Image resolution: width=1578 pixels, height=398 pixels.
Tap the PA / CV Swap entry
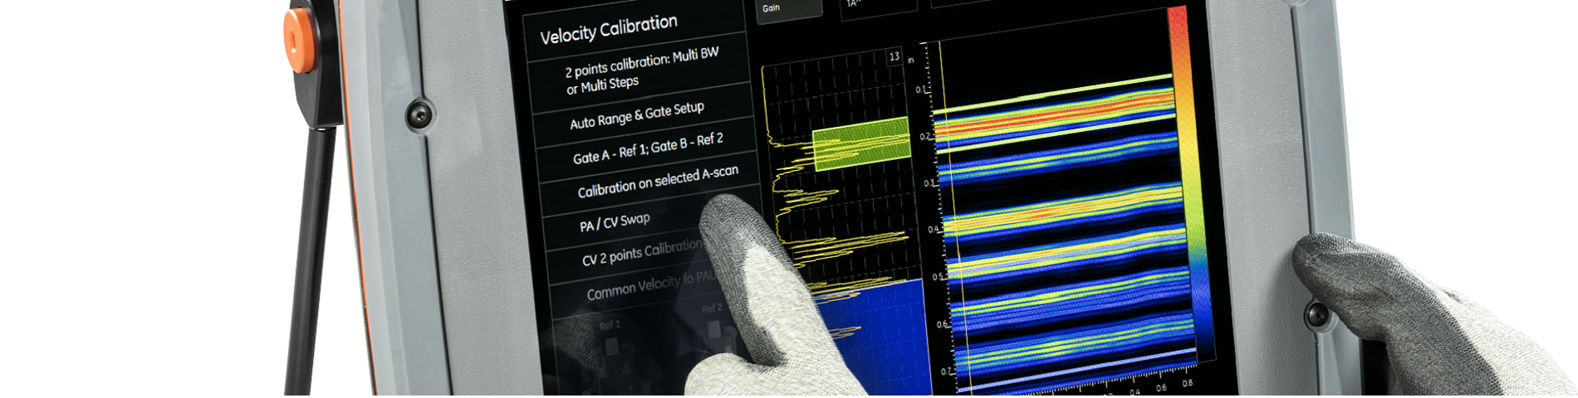pyautogui.click(x=615, y=222)
